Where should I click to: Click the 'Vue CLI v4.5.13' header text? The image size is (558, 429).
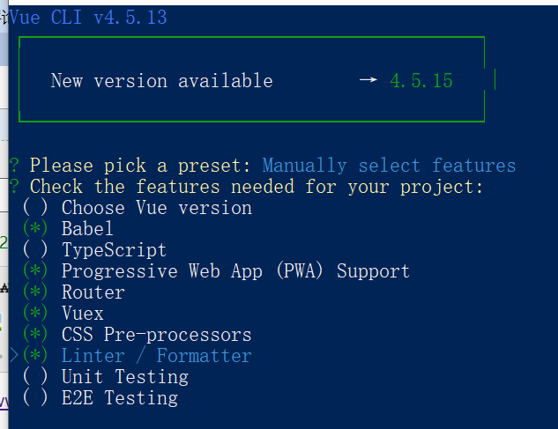pyautogui.click(x=87, y=18)
